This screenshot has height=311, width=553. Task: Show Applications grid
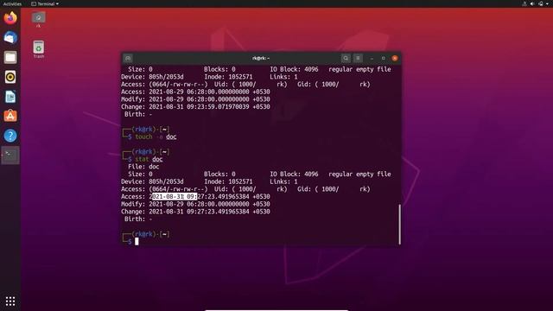click(10, 301)
